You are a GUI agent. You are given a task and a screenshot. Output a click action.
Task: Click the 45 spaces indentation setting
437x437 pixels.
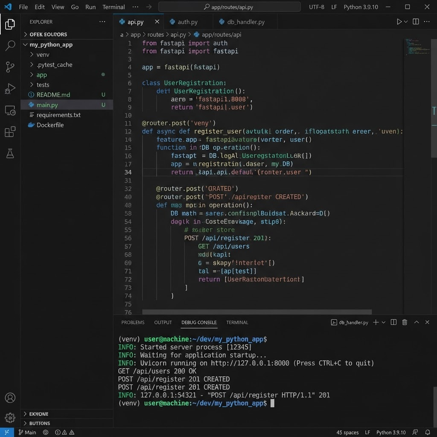pyautogui.click(x=347, y=432)
